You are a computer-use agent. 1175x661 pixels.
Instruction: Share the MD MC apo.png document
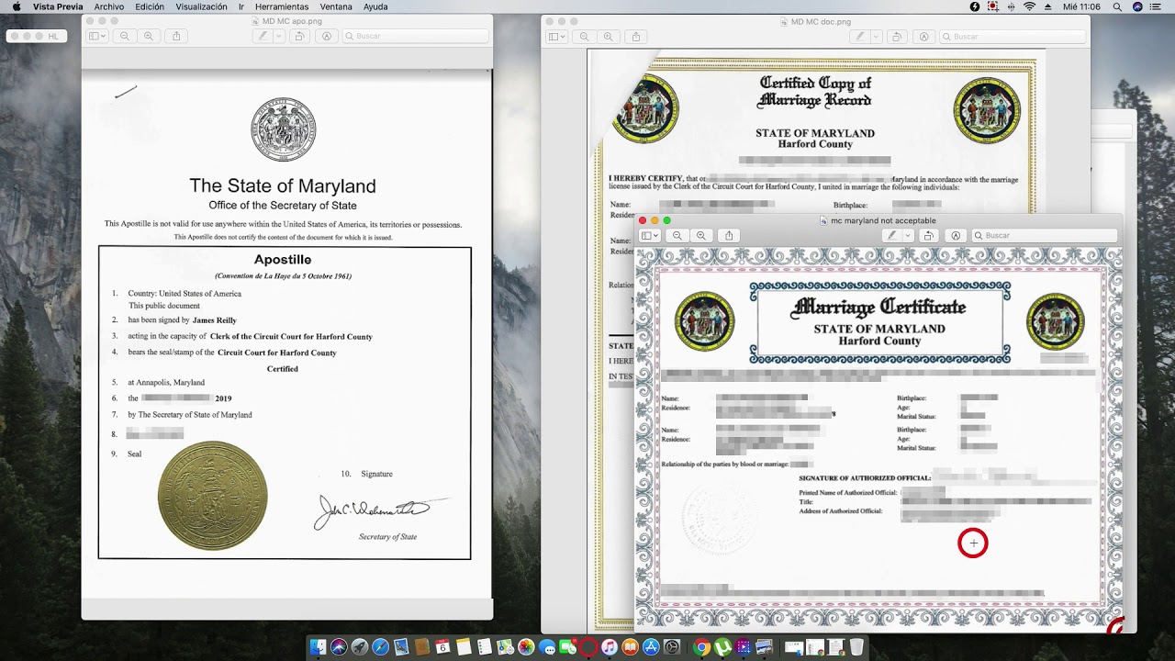coord(176,36)
